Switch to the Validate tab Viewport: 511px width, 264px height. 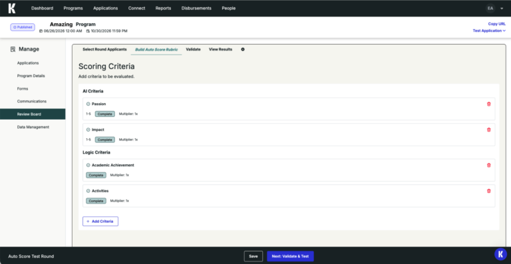coord(193,49)
